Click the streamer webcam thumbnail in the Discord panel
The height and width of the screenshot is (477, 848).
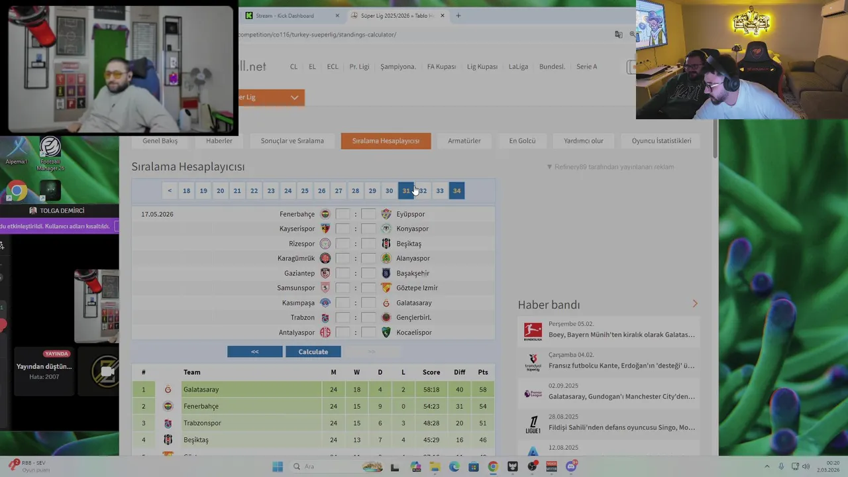coord(97,306)
